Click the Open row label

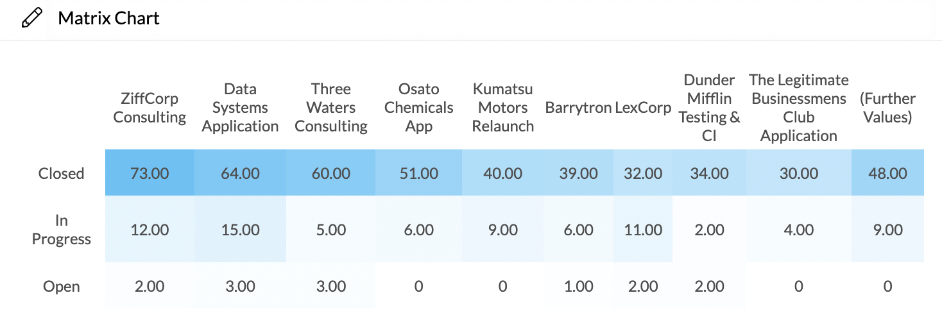[62, 286]
